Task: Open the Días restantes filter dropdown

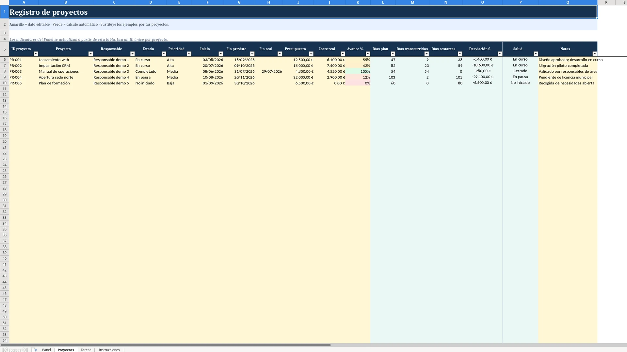Action: click(x=460, y=54)
